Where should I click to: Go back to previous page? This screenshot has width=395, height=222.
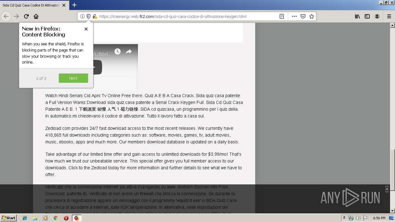tap(6, 16)
